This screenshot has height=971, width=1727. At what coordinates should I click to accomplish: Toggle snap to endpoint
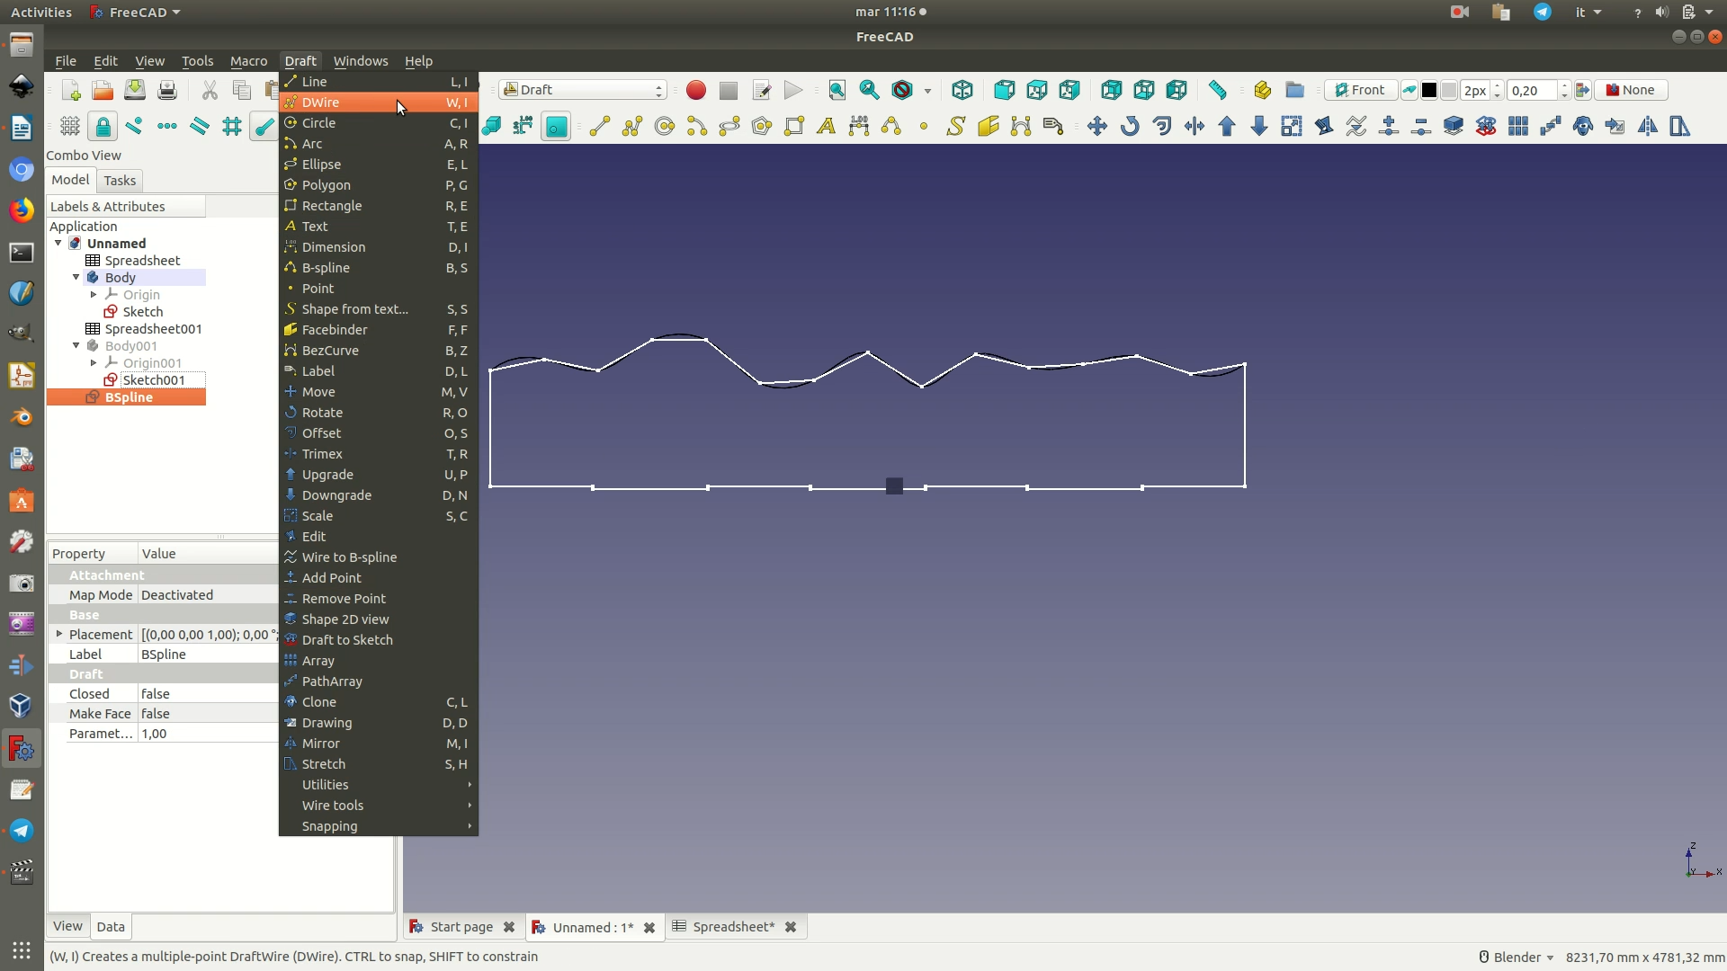pyautogui.click(x=264, y=127)
